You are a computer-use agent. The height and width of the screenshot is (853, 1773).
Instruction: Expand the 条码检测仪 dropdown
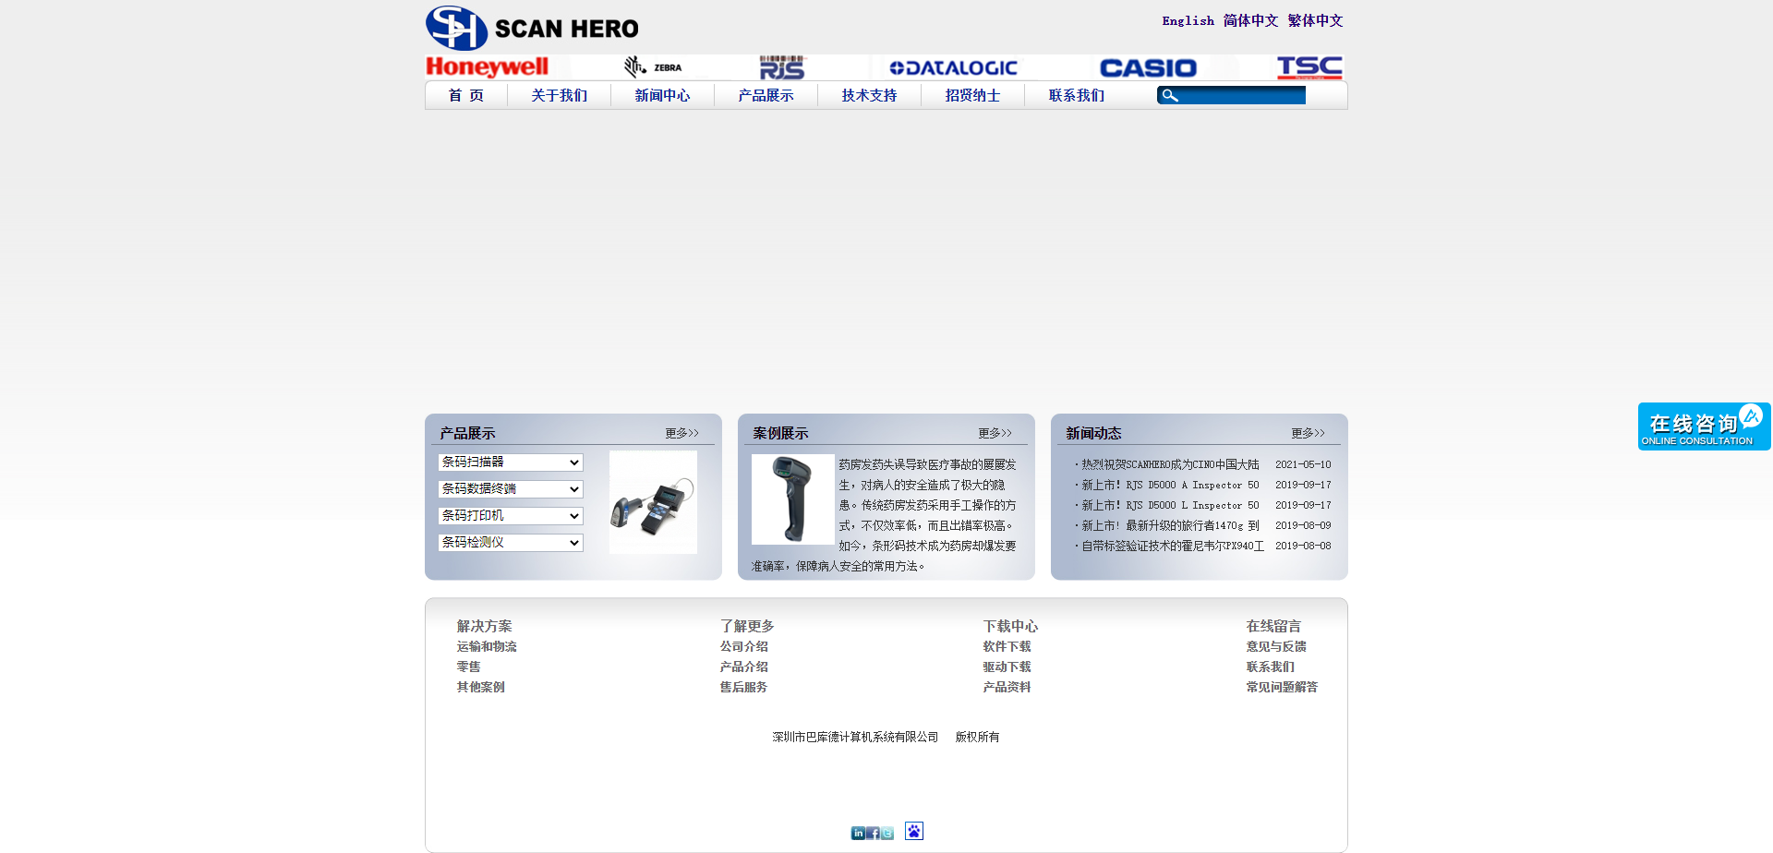pyautogui.click(x=510, y=543)
